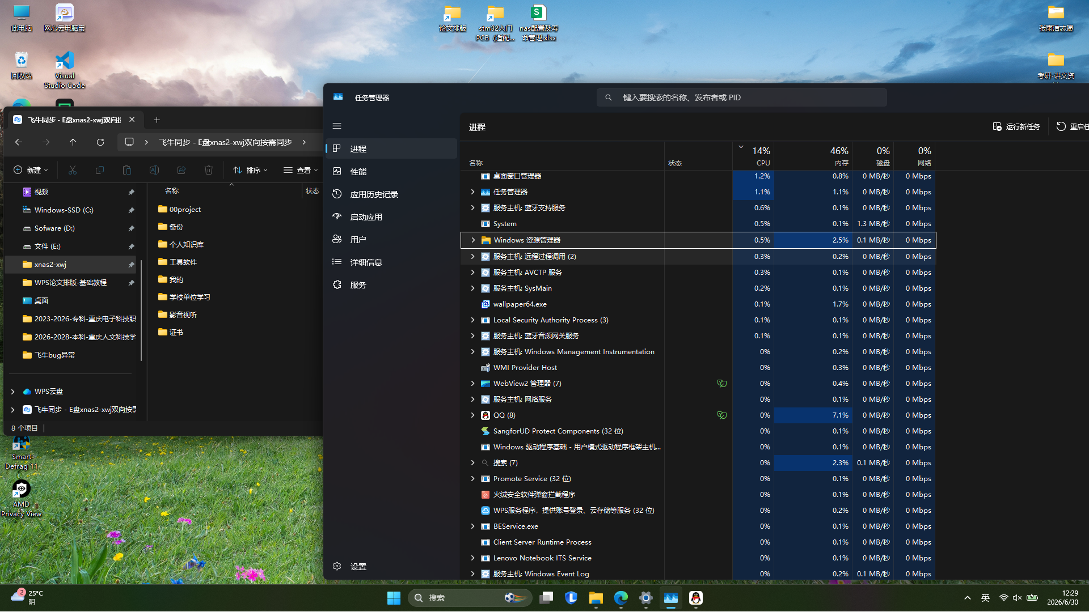Click the delete icon in Explorer toolbar
This screenshot has width=1089, height=612.
click(209, 170)
